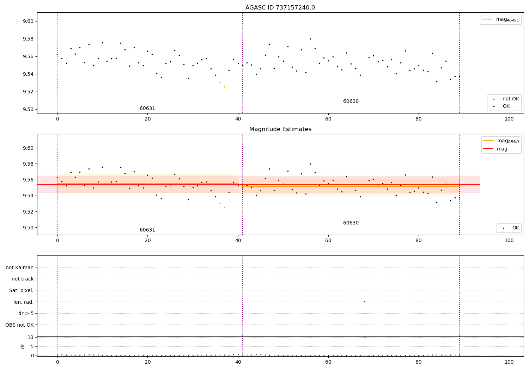This screenshot has width=529, height=370.
Task: Click the 'dr' axis label of bottom strip
Action: tap(23, 346)
